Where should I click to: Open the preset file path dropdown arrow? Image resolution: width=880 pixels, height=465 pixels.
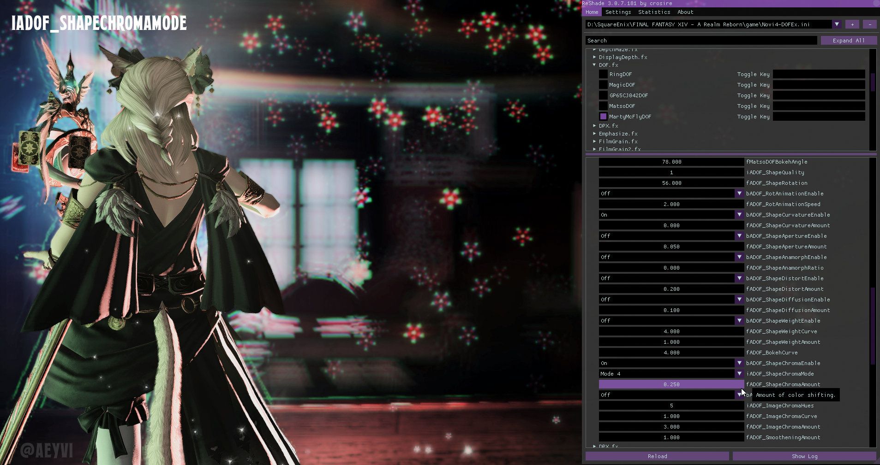pyautogui.click(x=837, y=24)
